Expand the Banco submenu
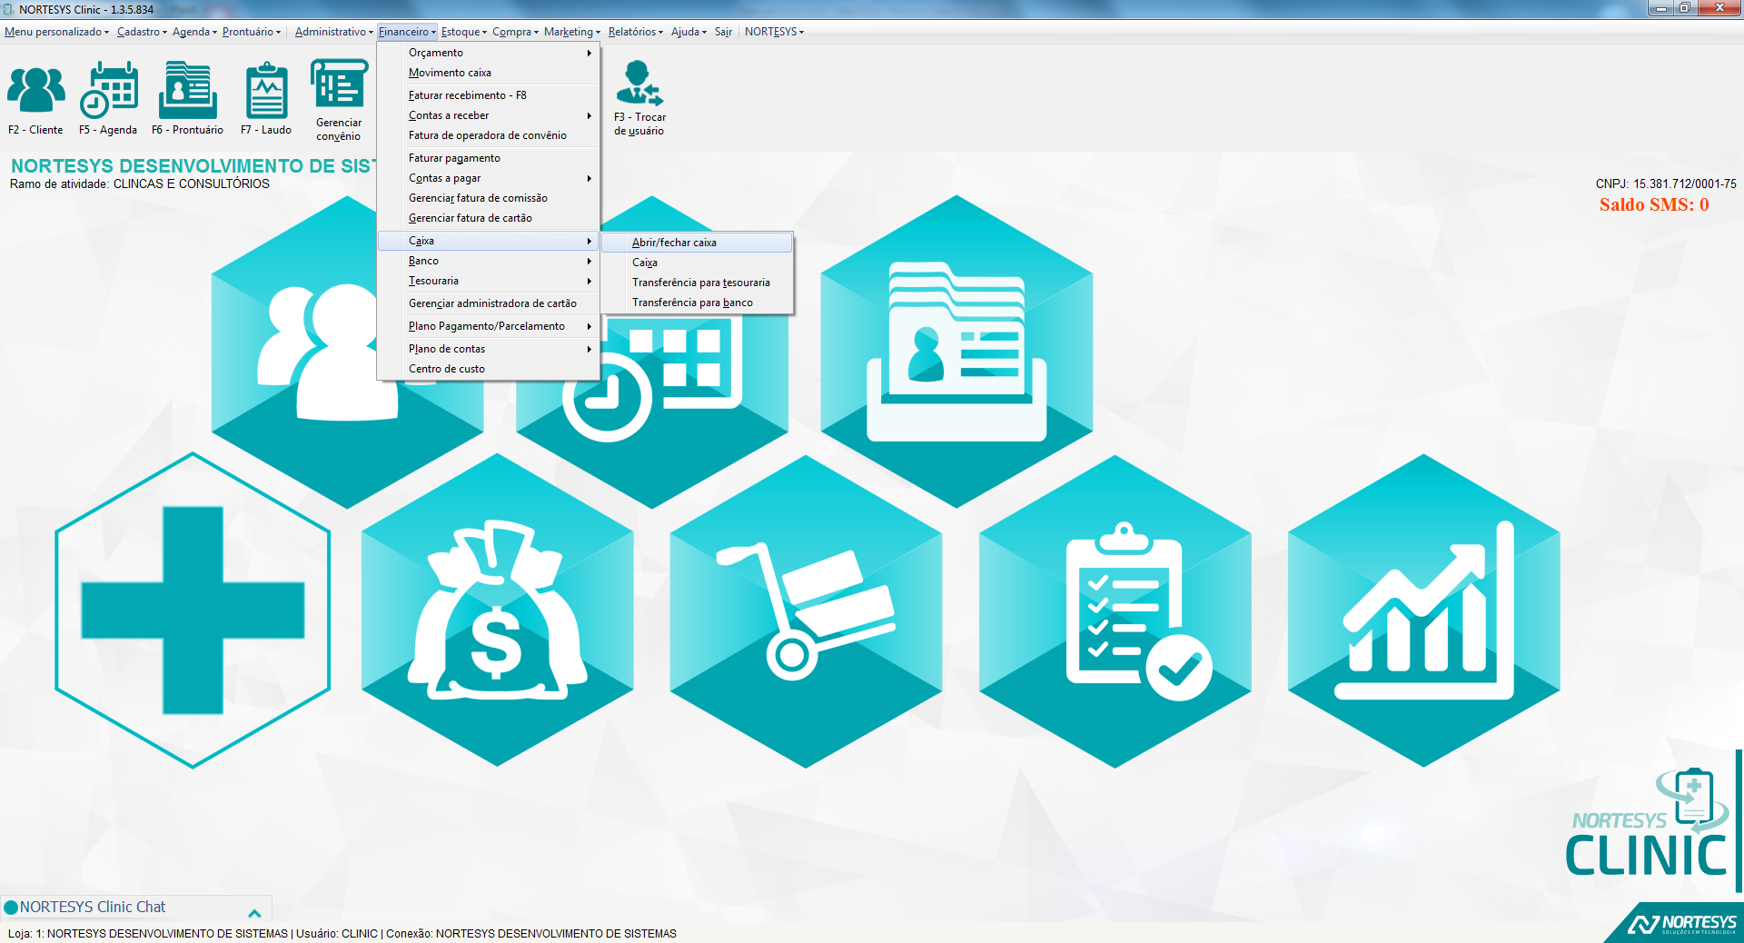 pyautogui.click(x=489, y=261)
